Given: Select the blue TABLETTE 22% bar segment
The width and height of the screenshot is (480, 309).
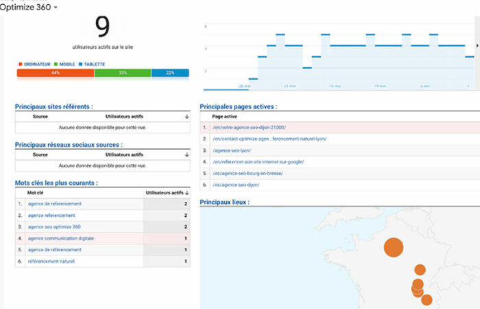Looking at the screenshot, I should (169, 73).
